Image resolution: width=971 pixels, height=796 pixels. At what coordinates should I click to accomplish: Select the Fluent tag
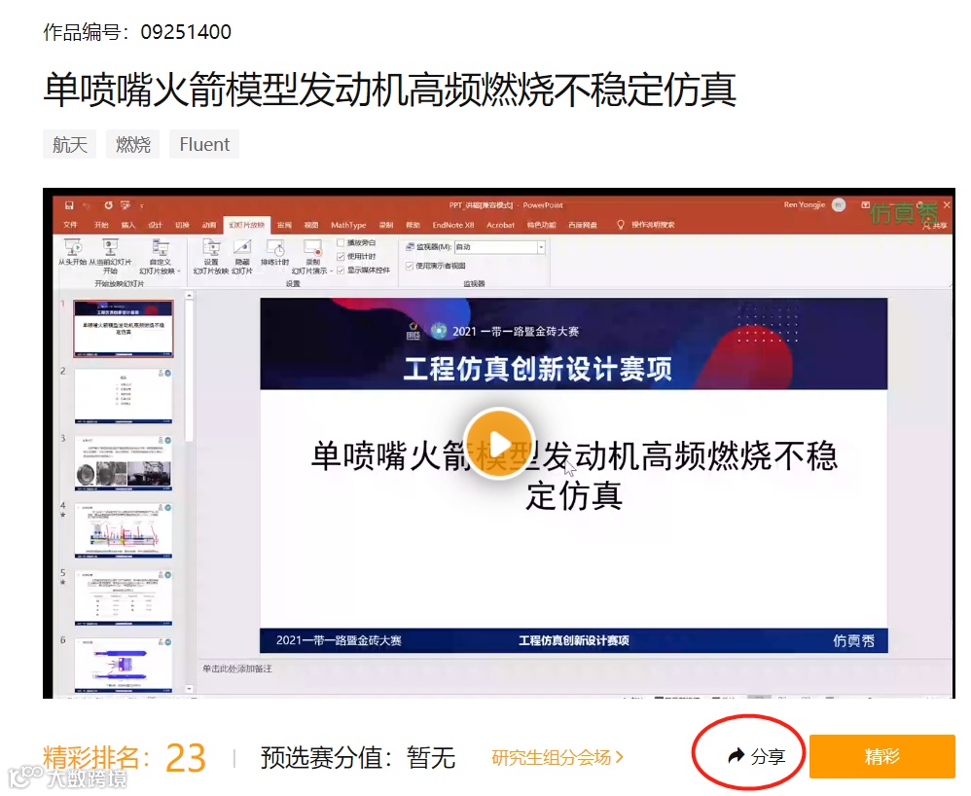(x=204, y=144)
